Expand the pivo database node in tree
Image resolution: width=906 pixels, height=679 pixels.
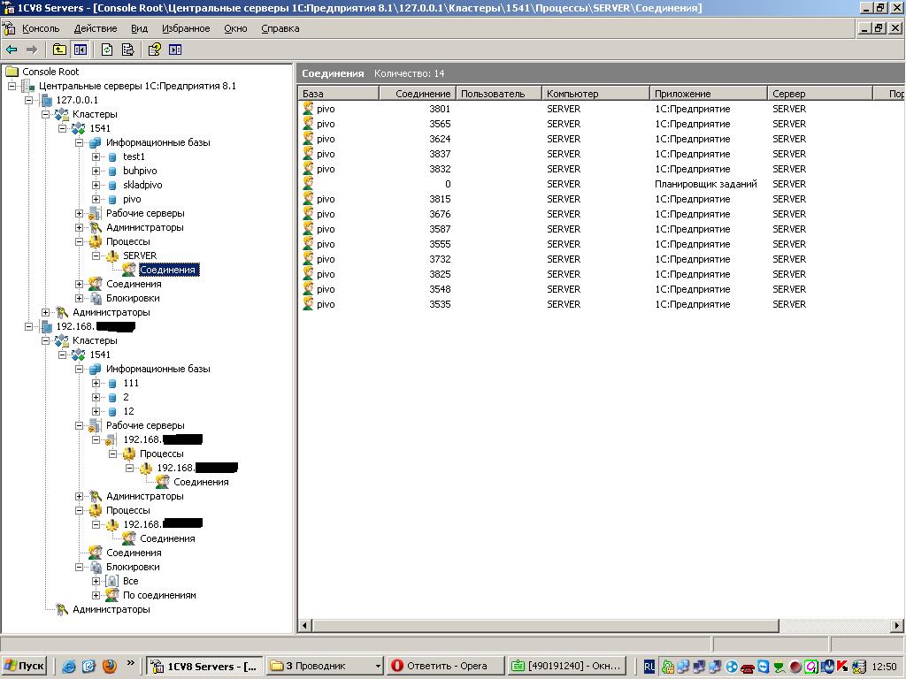coord(96,199)
